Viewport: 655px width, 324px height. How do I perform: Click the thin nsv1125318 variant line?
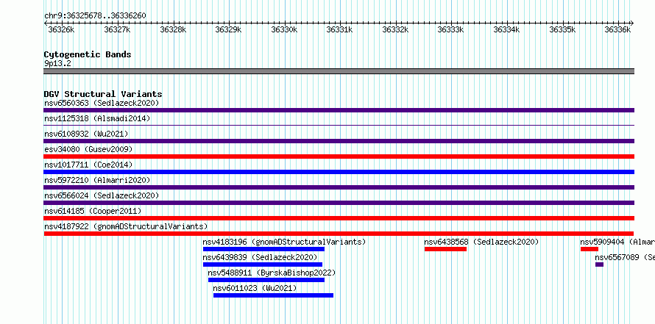click(339, 125)
